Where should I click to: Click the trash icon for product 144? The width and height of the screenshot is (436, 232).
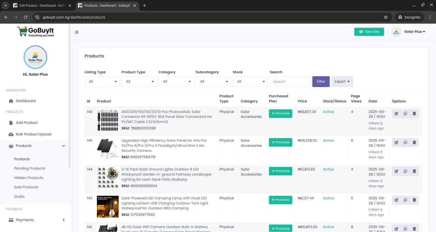[x=414, y=171]
